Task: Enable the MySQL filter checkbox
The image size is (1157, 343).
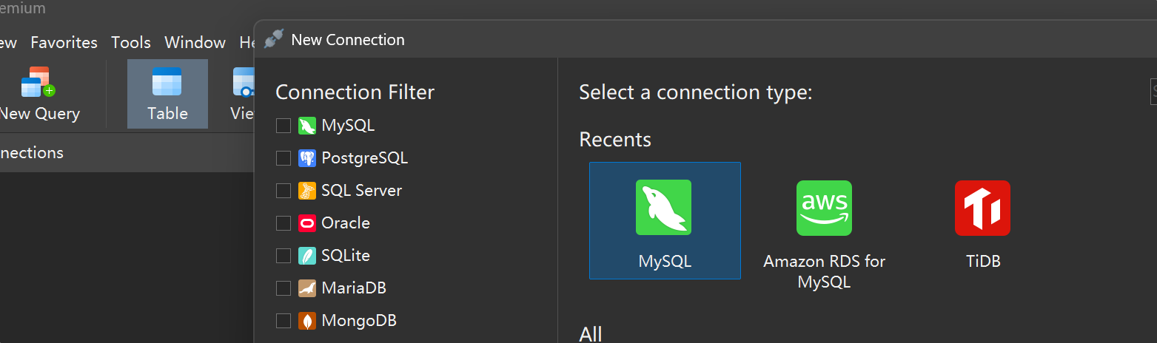Action: 284,126
